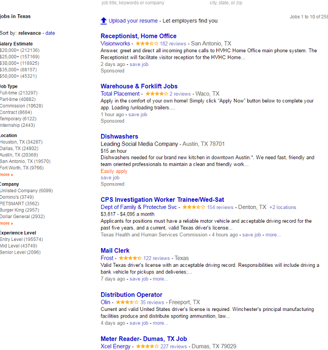This screenshot has height=350, width=328.
Task: Click Frost star rating
Action: click(130, 258)
